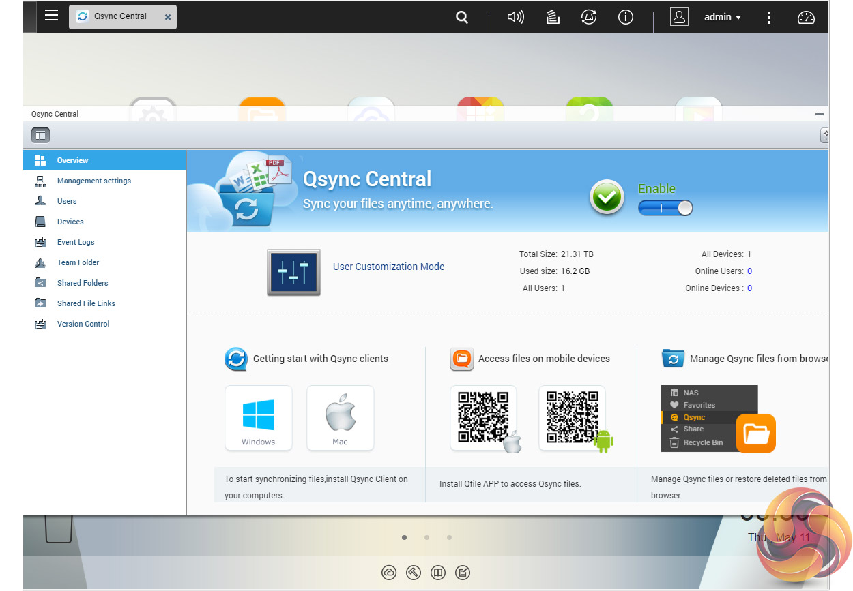Viewport: 853px width, 591px height.
Task: Click the green enabled checkmark icon
Action: (607, 198)
